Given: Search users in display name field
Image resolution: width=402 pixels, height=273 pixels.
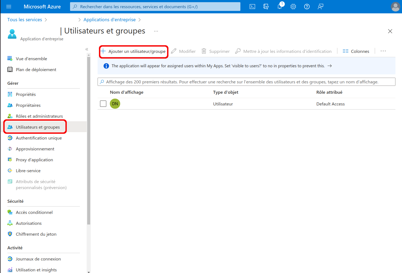Looking at the screenshot, I should coord(246,82).
